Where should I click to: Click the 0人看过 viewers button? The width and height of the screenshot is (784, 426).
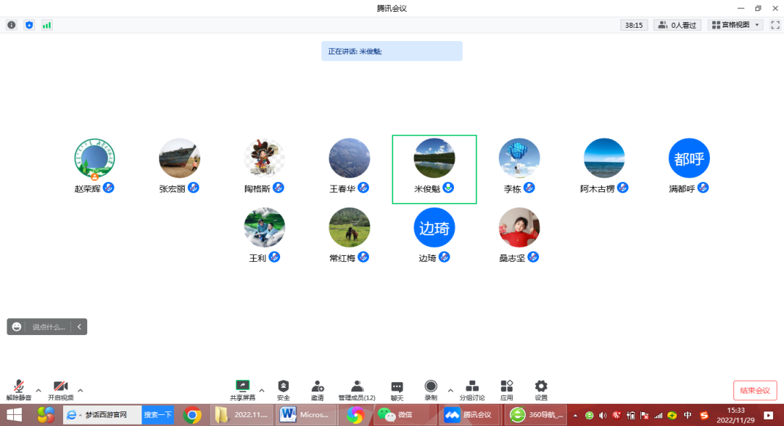[x=677, y=25]
